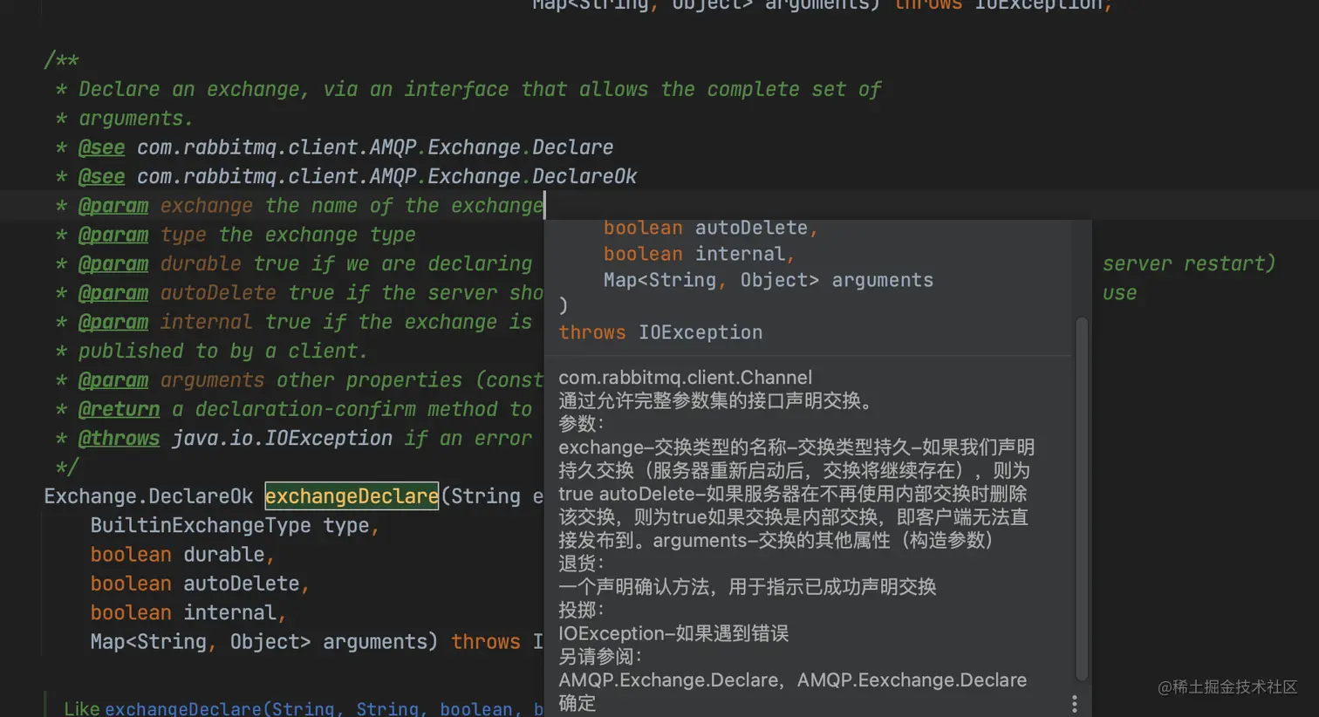Click 'throws IOException' in the popup
Image resolution: width=1319 pixels, height=717 pixels.
[x=660, y=332]
